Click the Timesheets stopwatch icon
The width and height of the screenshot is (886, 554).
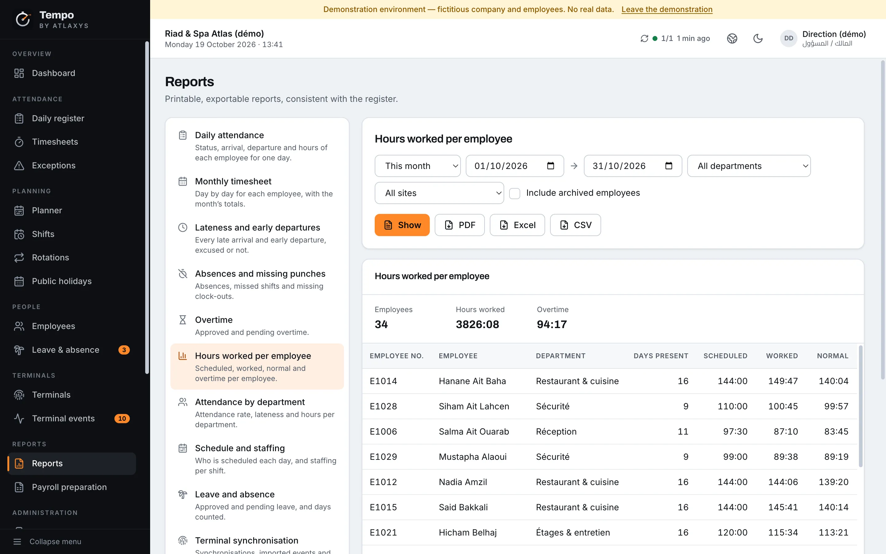pyautogui.click(x=19, y=142)
